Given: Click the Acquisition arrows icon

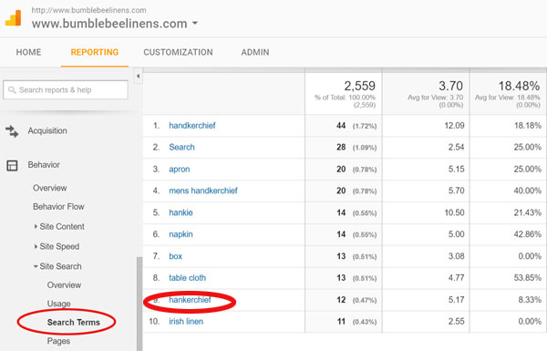Looking at the screenshot, I should click(x=12, y=131).
